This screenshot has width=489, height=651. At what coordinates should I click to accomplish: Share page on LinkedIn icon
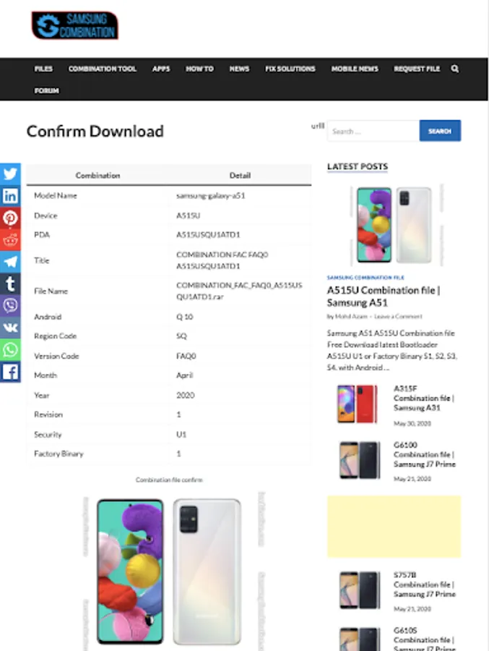click(10, 195)
